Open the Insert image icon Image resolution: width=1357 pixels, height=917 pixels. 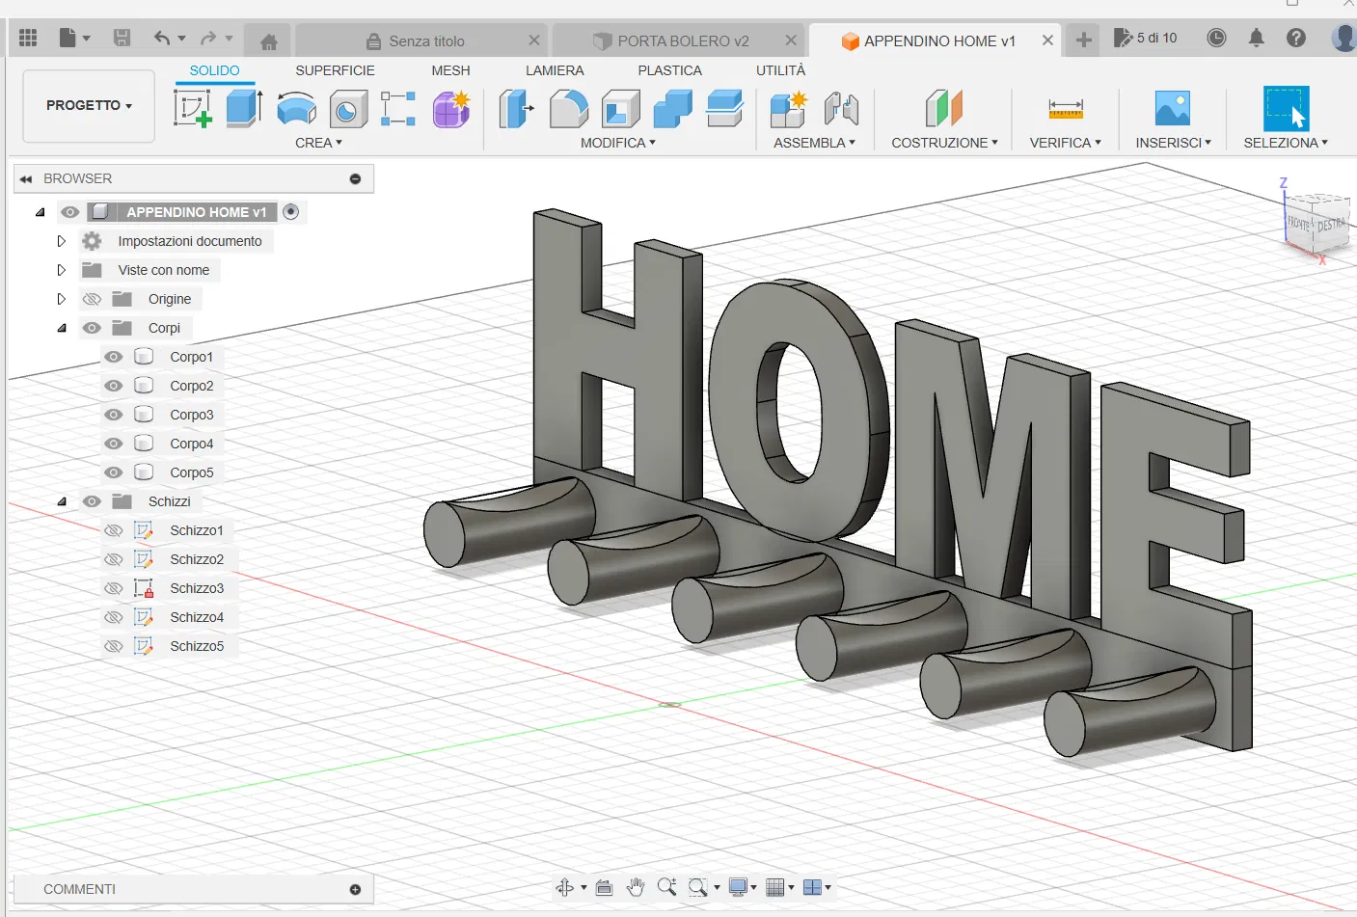point(1172,109)
